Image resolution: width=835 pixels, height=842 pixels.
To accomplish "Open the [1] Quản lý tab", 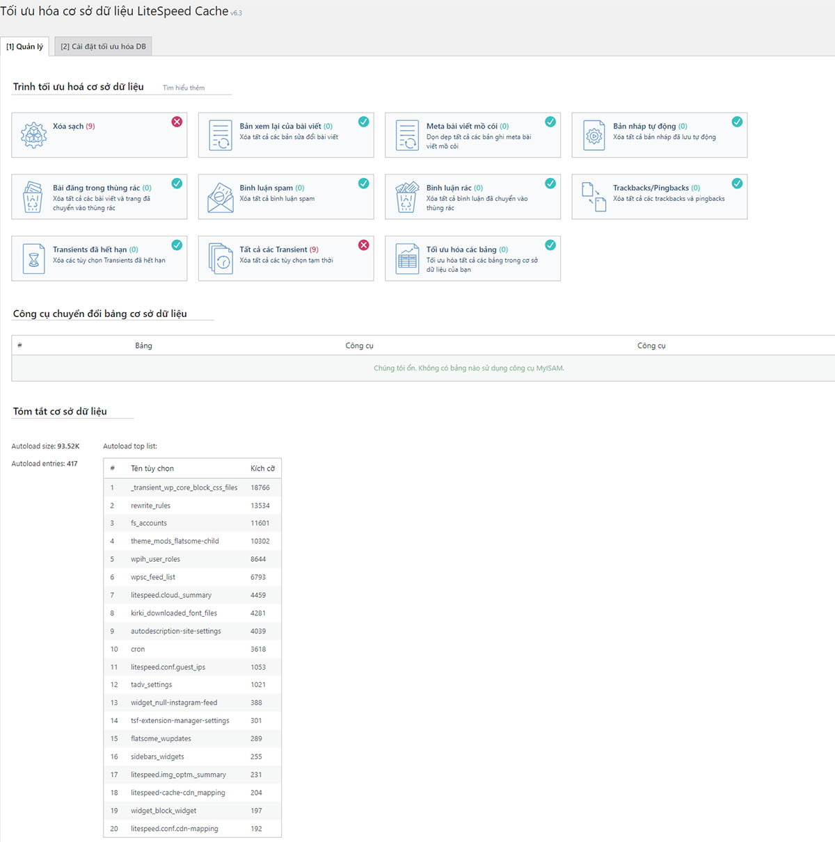I will point(24,47).
